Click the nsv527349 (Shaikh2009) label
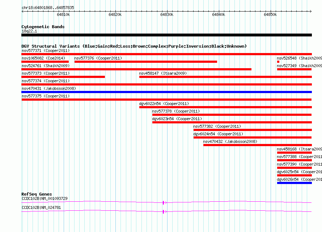 pos(300,66)
